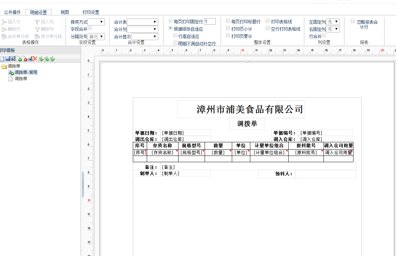Open 合计表 dropdown

point(143,22)
